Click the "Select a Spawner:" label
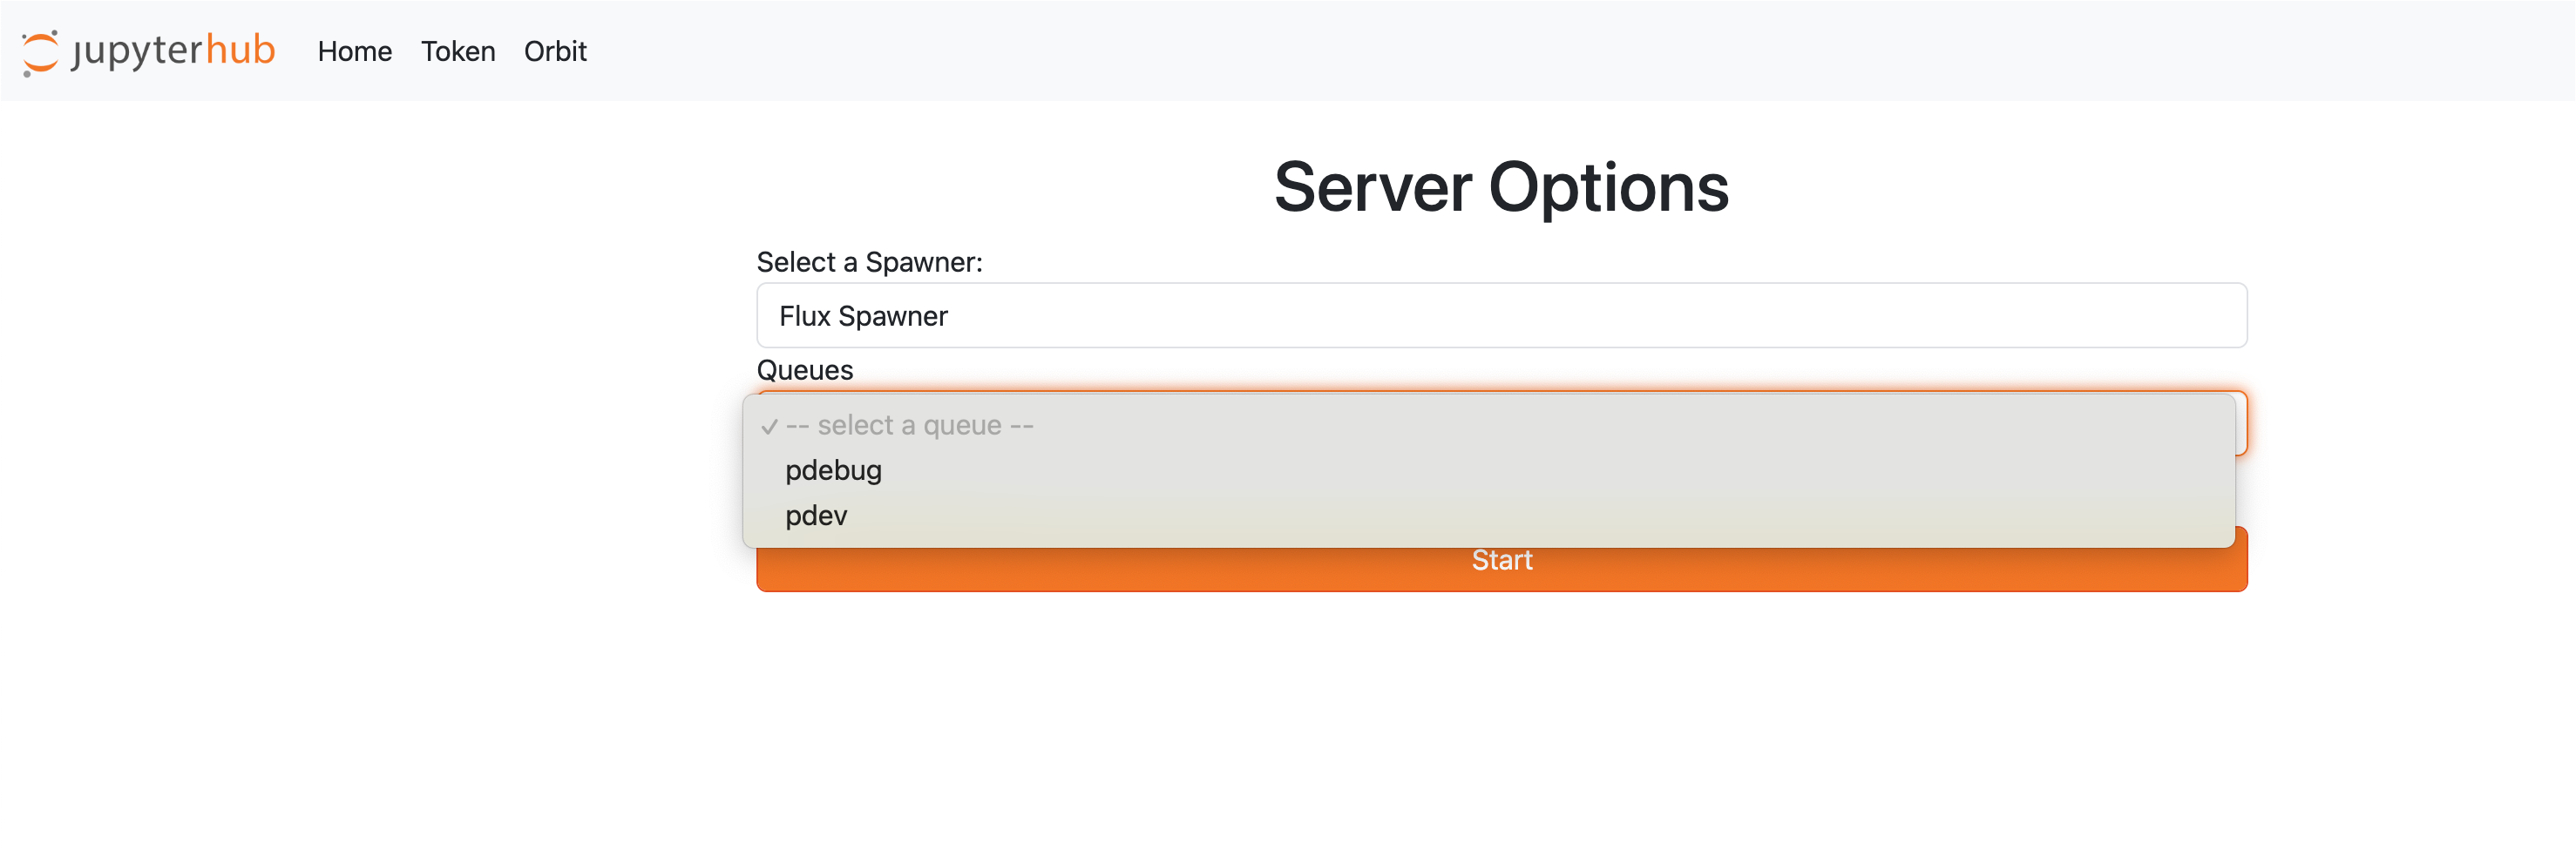 869,261
